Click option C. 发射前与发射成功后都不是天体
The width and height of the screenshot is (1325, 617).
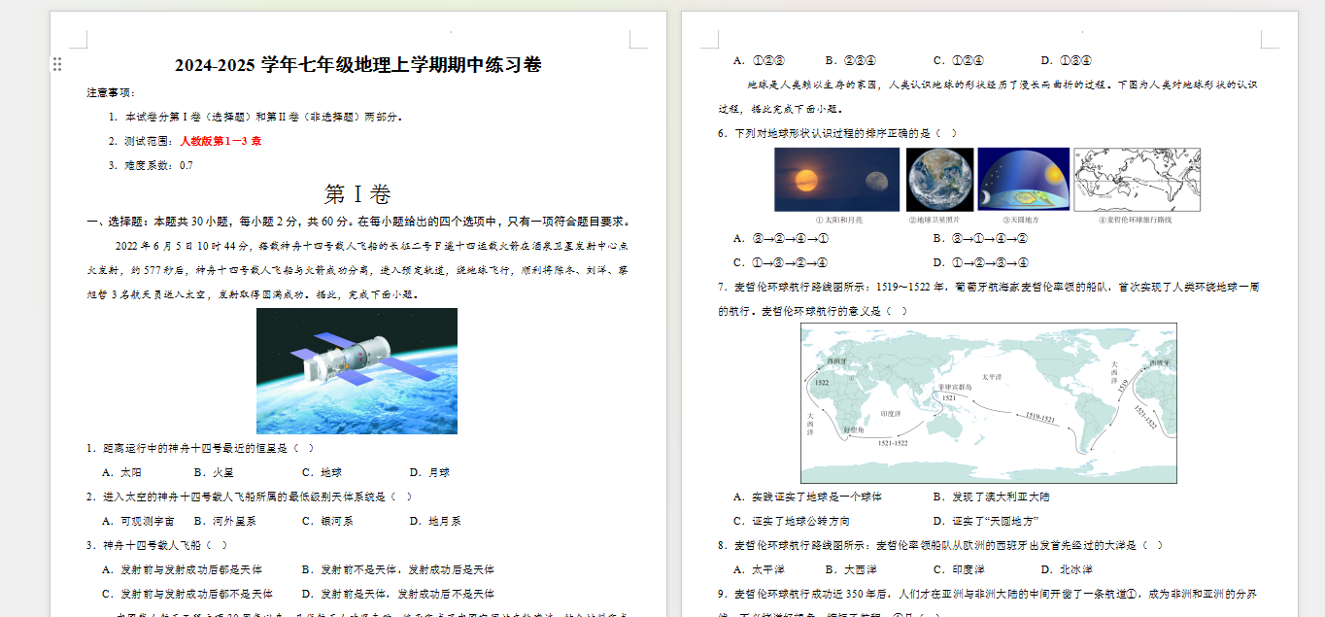pos(187,594)
